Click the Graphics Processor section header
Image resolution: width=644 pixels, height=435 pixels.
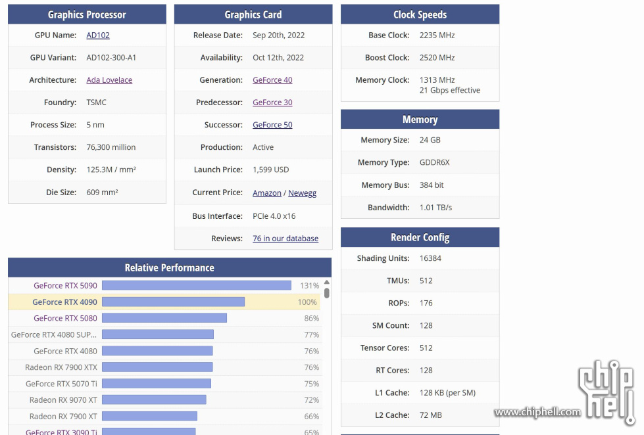(87, 14)
